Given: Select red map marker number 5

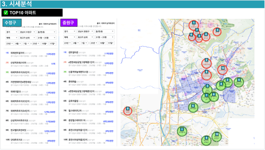Looking at the screenshot, I should tap(217, 31).
